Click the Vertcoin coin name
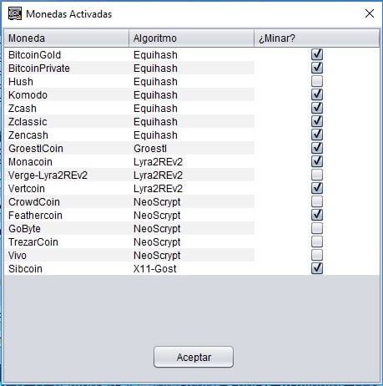383x386 pixels. [x=27, y=189]
